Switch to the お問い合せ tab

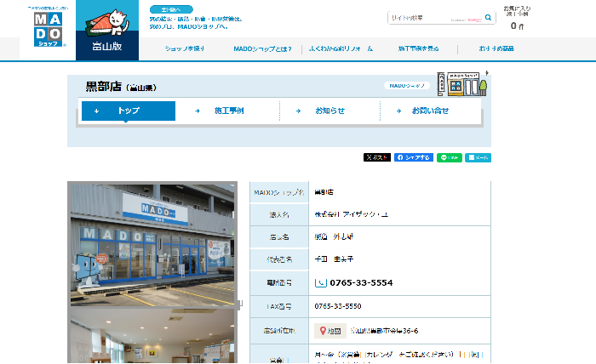(x=430, y=111)
